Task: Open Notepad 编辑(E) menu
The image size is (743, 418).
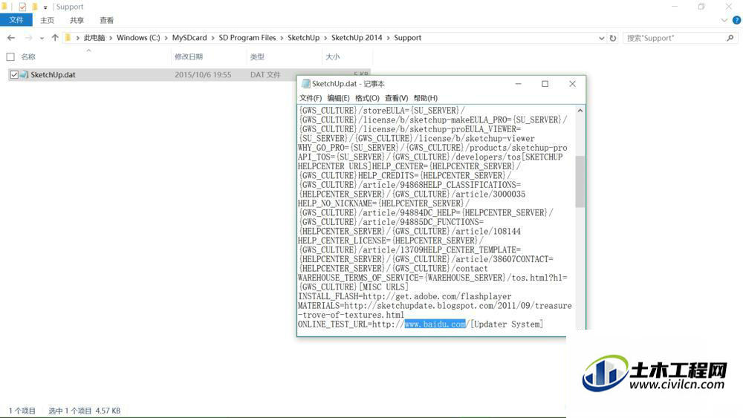Action: click(x=338, y=98)
